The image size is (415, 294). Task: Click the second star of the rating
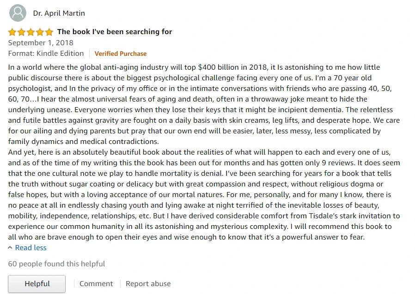[22, 32]
